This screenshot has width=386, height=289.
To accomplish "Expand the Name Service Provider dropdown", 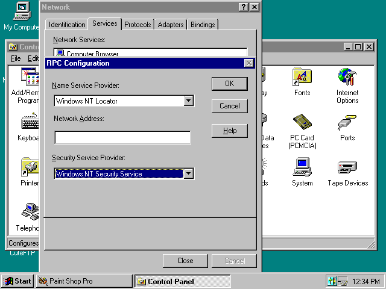I will coord(189,101).
